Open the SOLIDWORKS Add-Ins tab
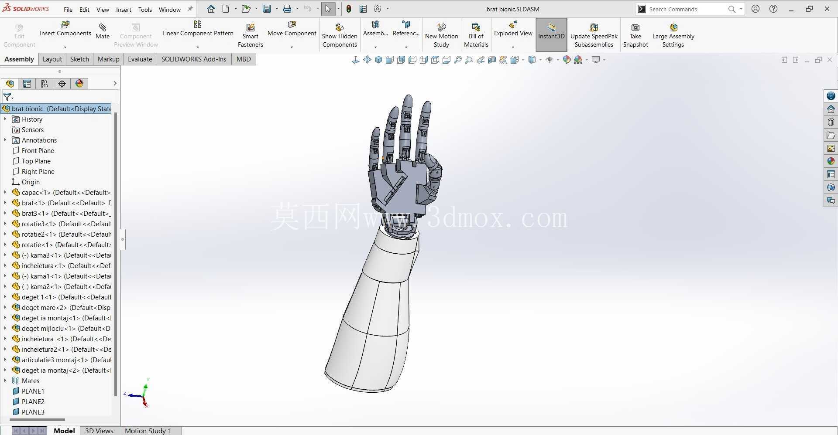This screenshot has width=838, height=435. (x=194, y=59)
